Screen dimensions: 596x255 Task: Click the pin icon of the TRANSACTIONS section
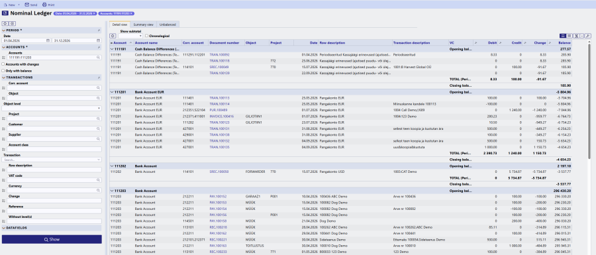[99, 77]
